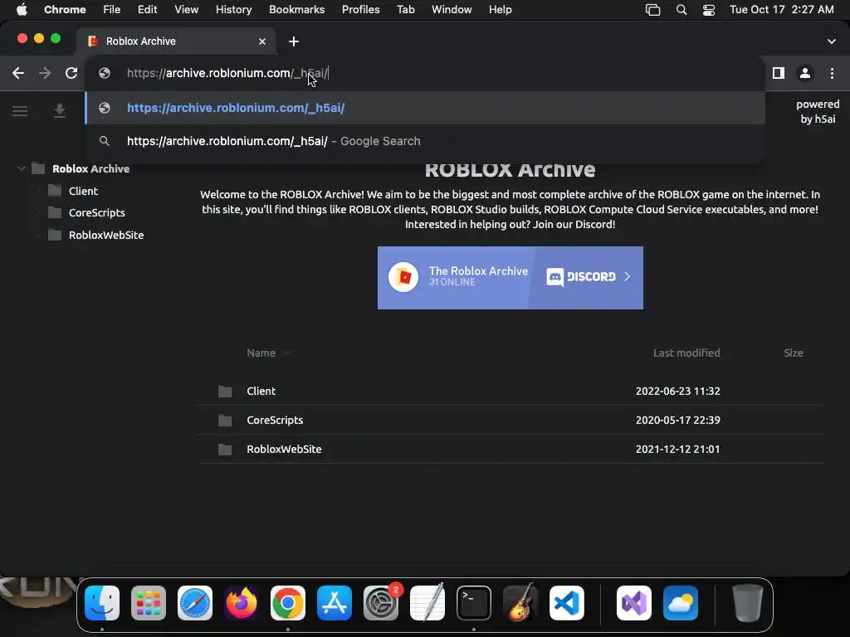Open the RobloxWebSite folder in list
The image size is (850, 637).
(284, 449)
